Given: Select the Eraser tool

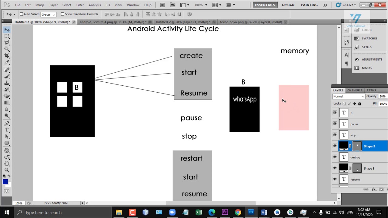Looking at the screenshot, I should pyautogui.click(x=7, y=97).
